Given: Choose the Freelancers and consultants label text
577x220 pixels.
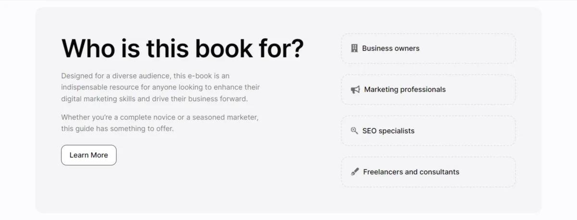Looking at the screenshot, I should coord(411,172).
